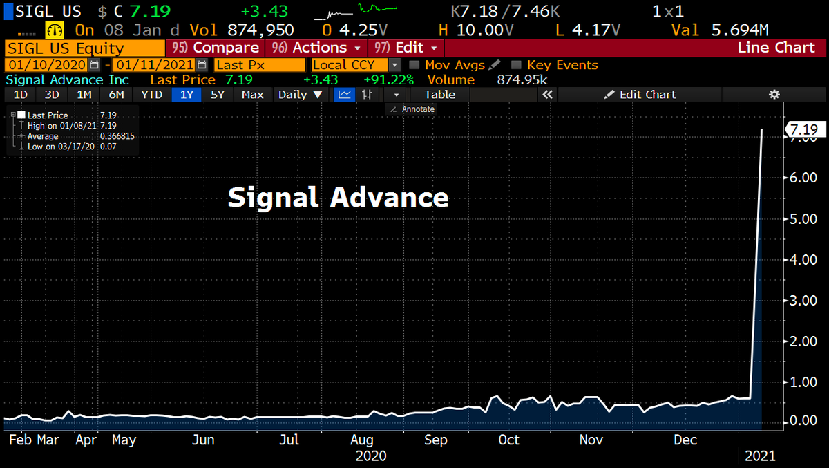Click the Line Chart title label

[x=776, y=48]
